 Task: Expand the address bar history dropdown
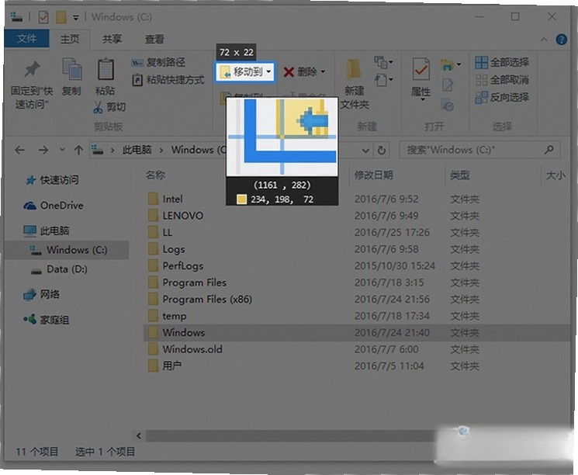pos(365,150)
